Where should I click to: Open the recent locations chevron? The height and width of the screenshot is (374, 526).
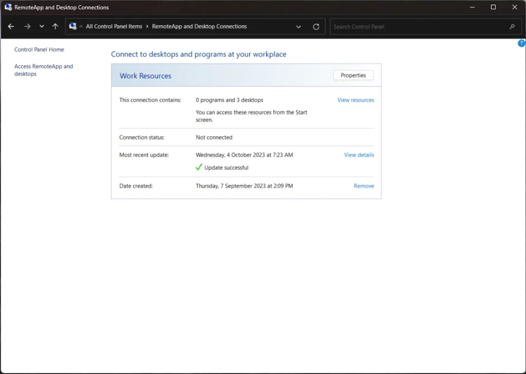[42, 27]
